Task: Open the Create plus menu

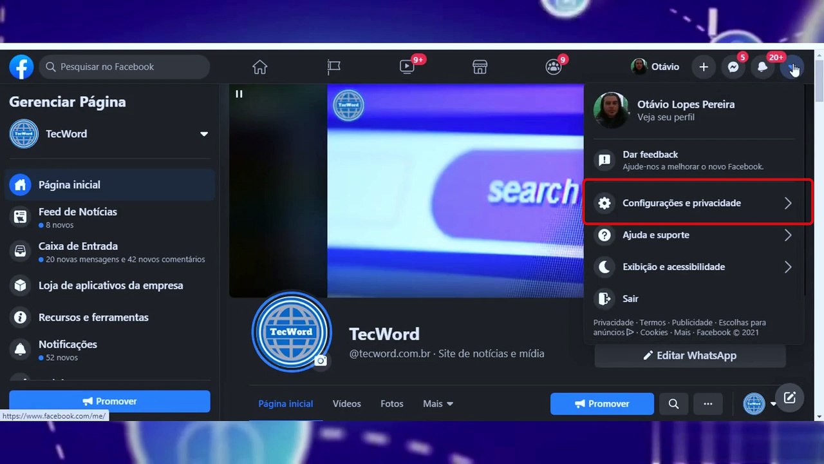Action: click(x=704, y=67)
